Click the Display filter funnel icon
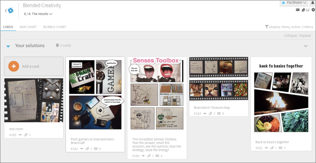316x163 pixels. (x=267, y=27)
